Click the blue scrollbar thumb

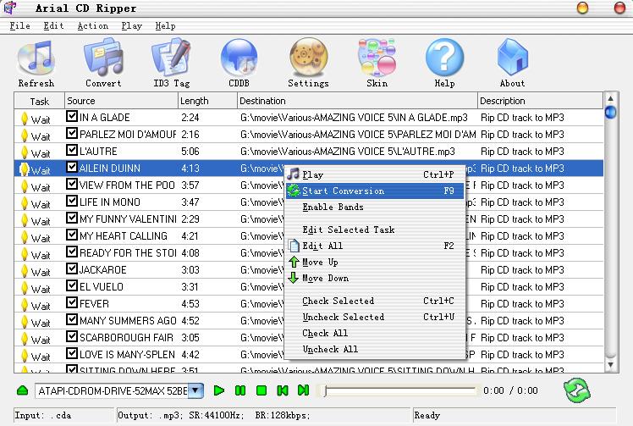pos(611,112)
